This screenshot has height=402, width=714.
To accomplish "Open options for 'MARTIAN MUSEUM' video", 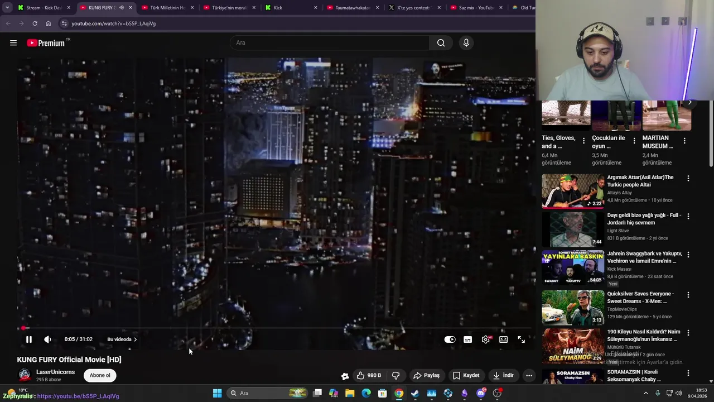I will pos(684,141).
